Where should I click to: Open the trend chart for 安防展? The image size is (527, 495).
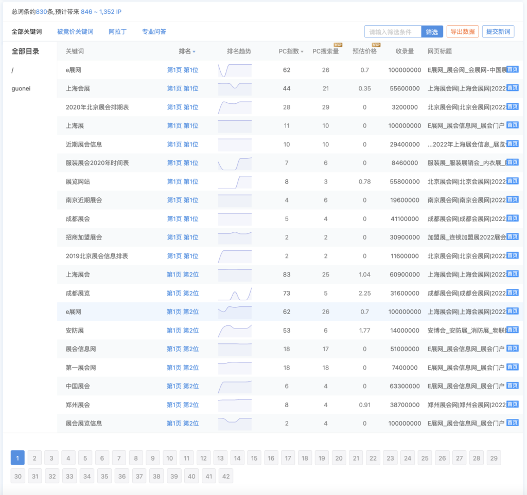[x=235, y=331]
